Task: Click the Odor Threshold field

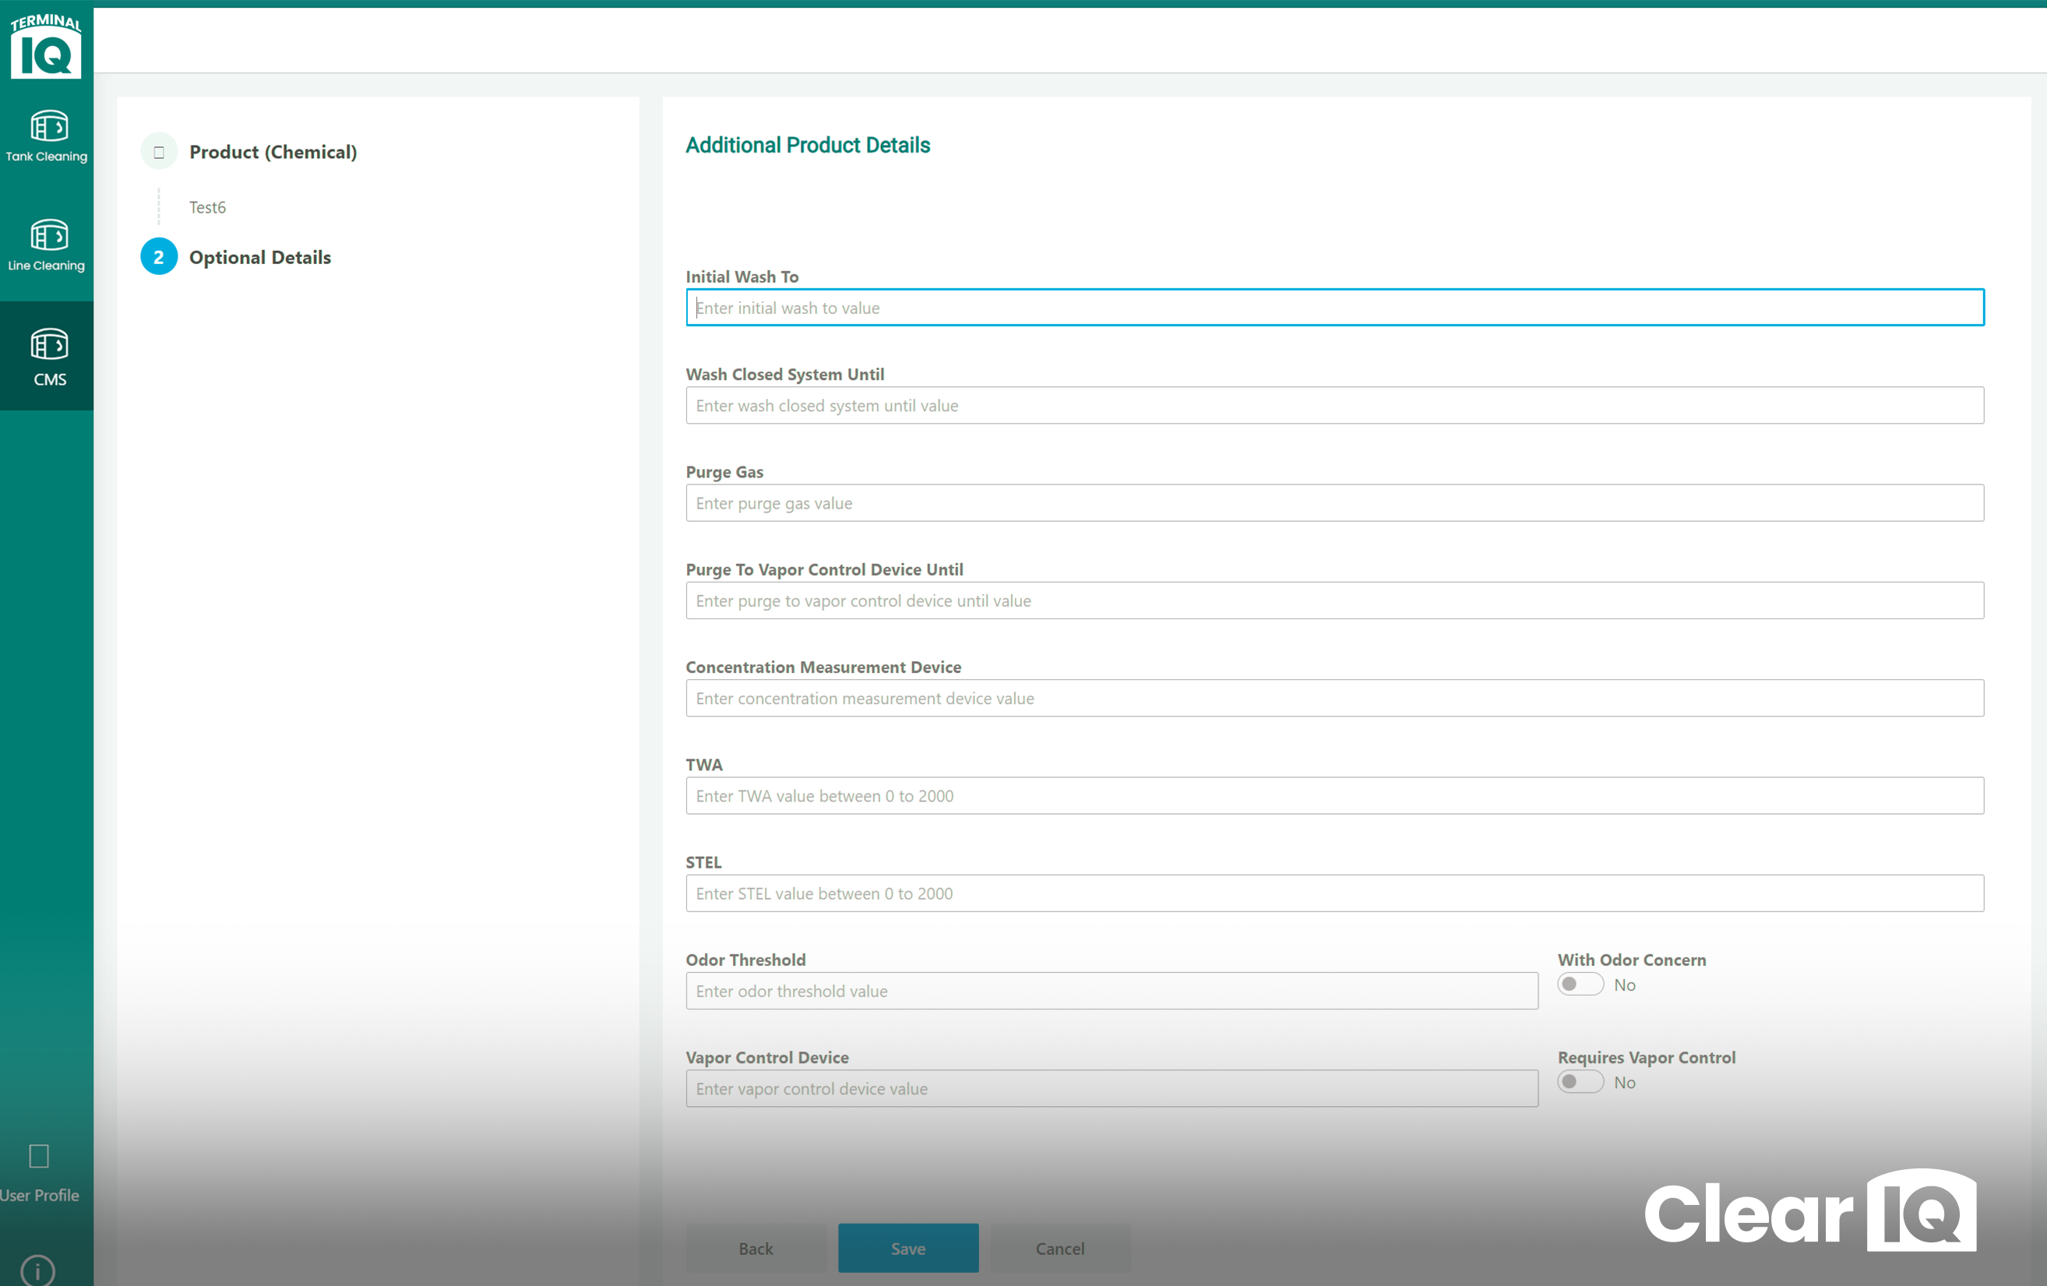Action: point(1111,990)
